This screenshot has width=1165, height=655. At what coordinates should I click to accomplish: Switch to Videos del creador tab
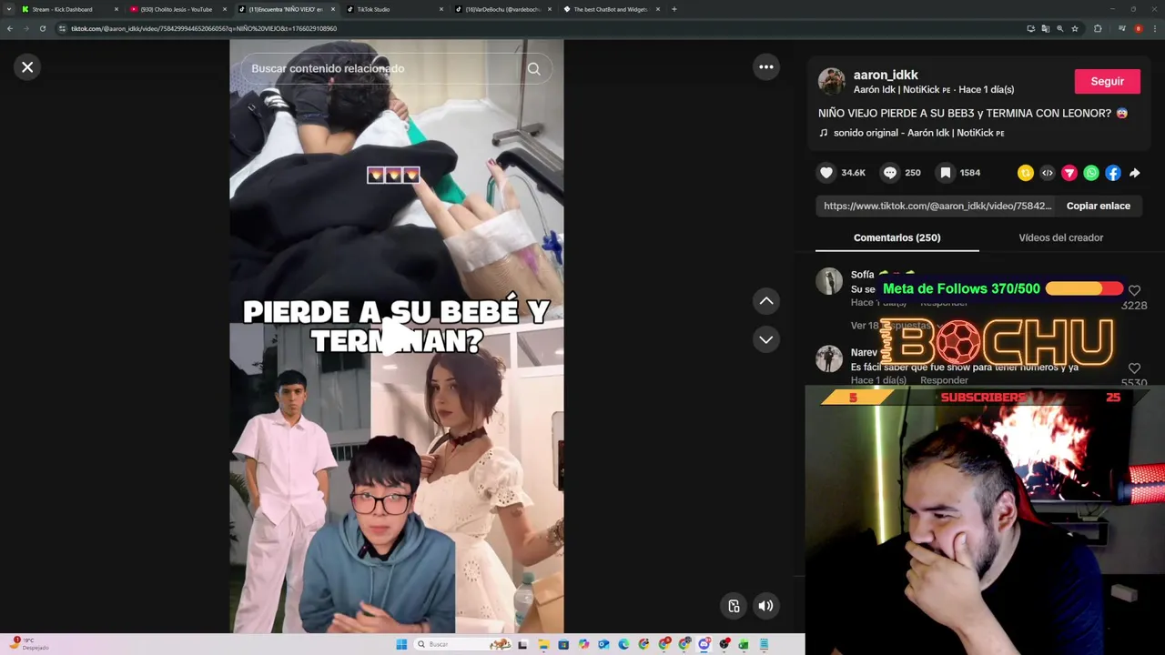pos(1060,237)
